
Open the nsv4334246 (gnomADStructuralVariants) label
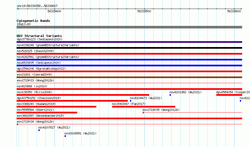pos(48,45)
